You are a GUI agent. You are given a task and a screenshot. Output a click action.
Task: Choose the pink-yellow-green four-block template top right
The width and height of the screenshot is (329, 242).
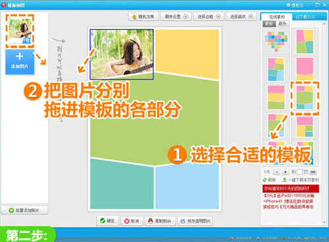(x=305, y=41)
